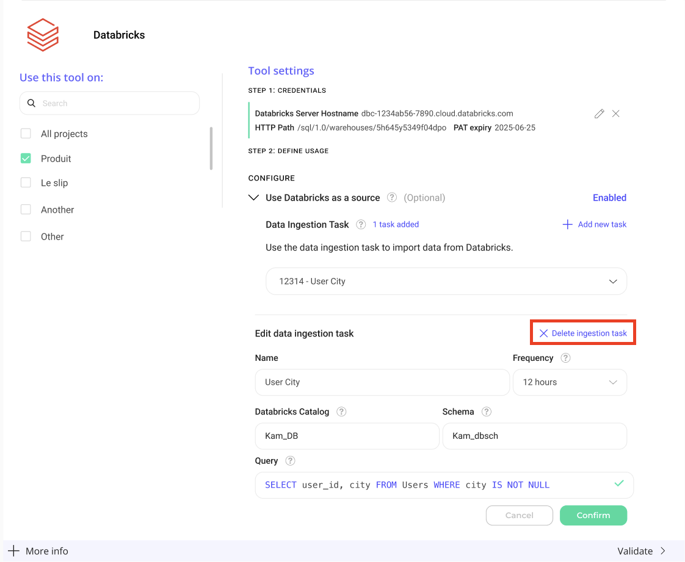Click help icon next to Databricks Catalog
The width and height of the screenshot is (685, 562).
341,411
